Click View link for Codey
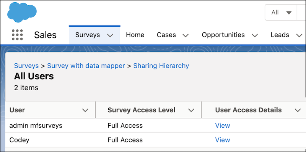306x152 pixels. (x=223, y=140)
